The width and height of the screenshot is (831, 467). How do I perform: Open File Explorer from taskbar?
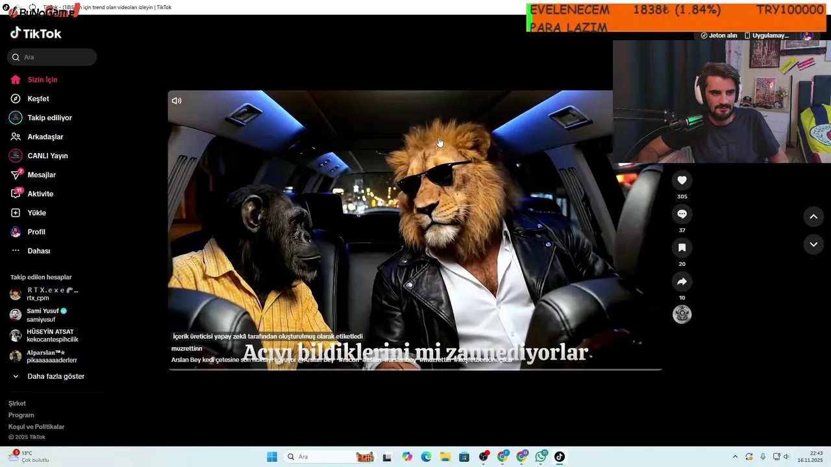point(445,457)
